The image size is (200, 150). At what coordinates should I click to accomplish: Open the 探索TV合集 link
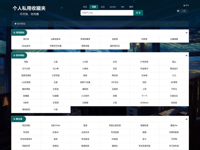coord(85,82)
